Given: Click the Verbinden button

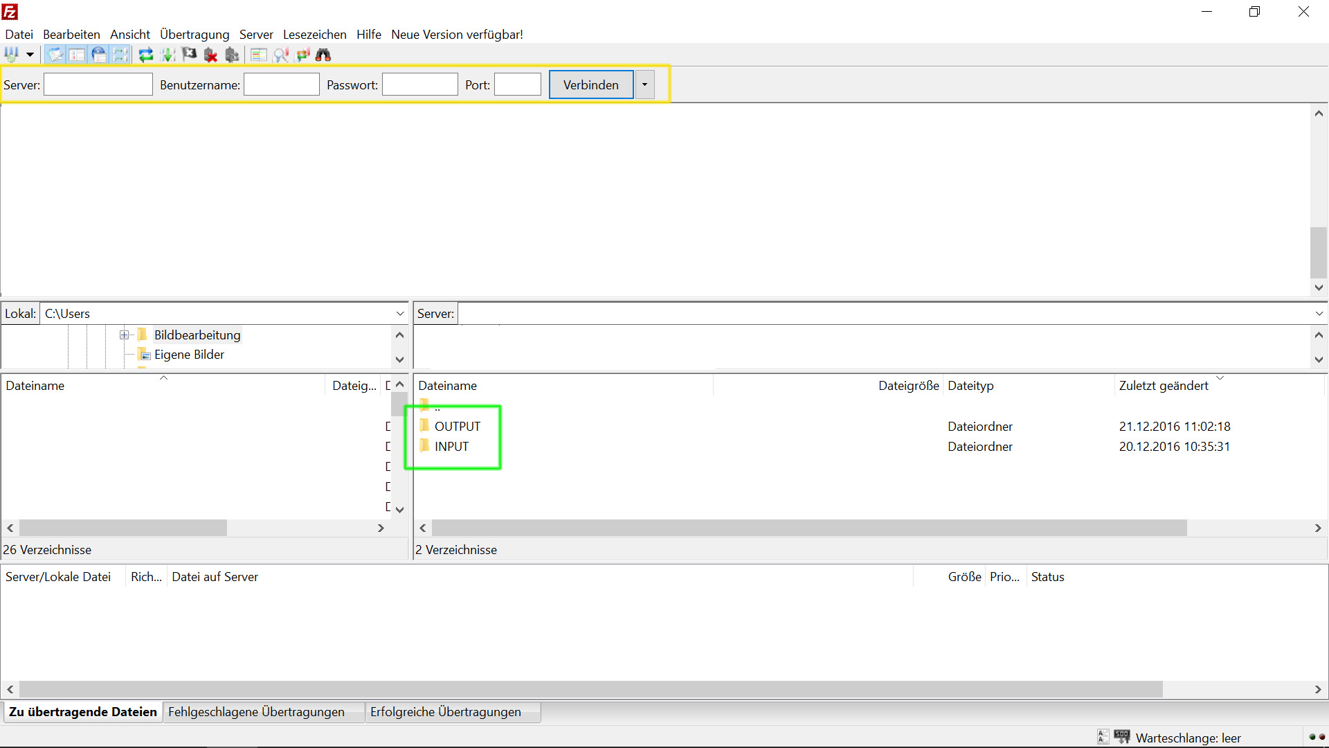Looking at the screenshot, I should (590, 84).
